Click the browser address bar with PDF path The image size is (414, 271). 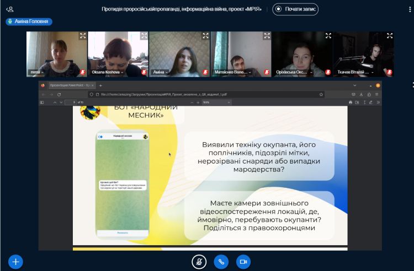pyautogui.click(x=204, y=94)
